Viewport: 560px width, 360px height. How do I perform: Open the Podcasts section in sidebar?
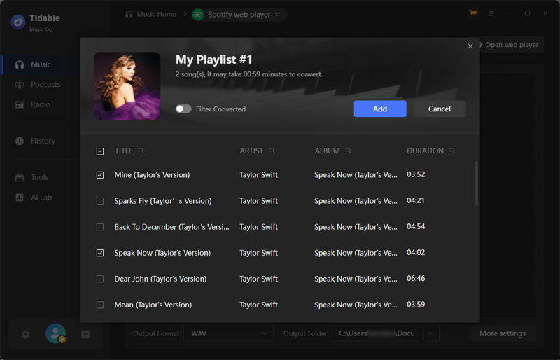[x=40, y=84]
